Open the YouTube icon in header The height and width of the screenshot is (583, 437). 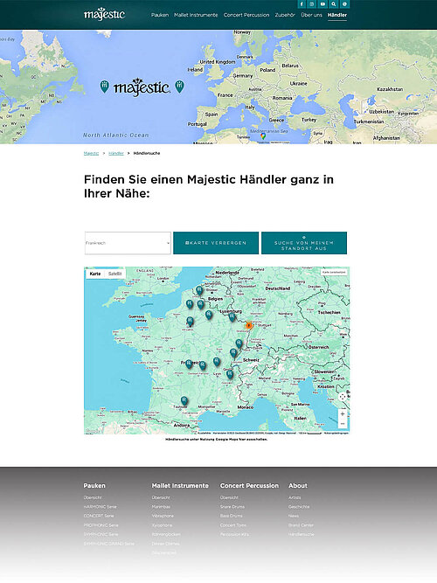[x=323, y=4]
